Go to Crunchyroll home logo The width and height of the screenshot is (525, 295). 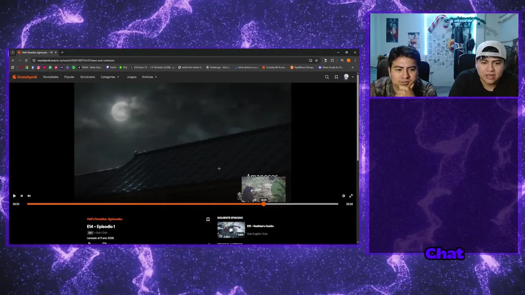25,77
